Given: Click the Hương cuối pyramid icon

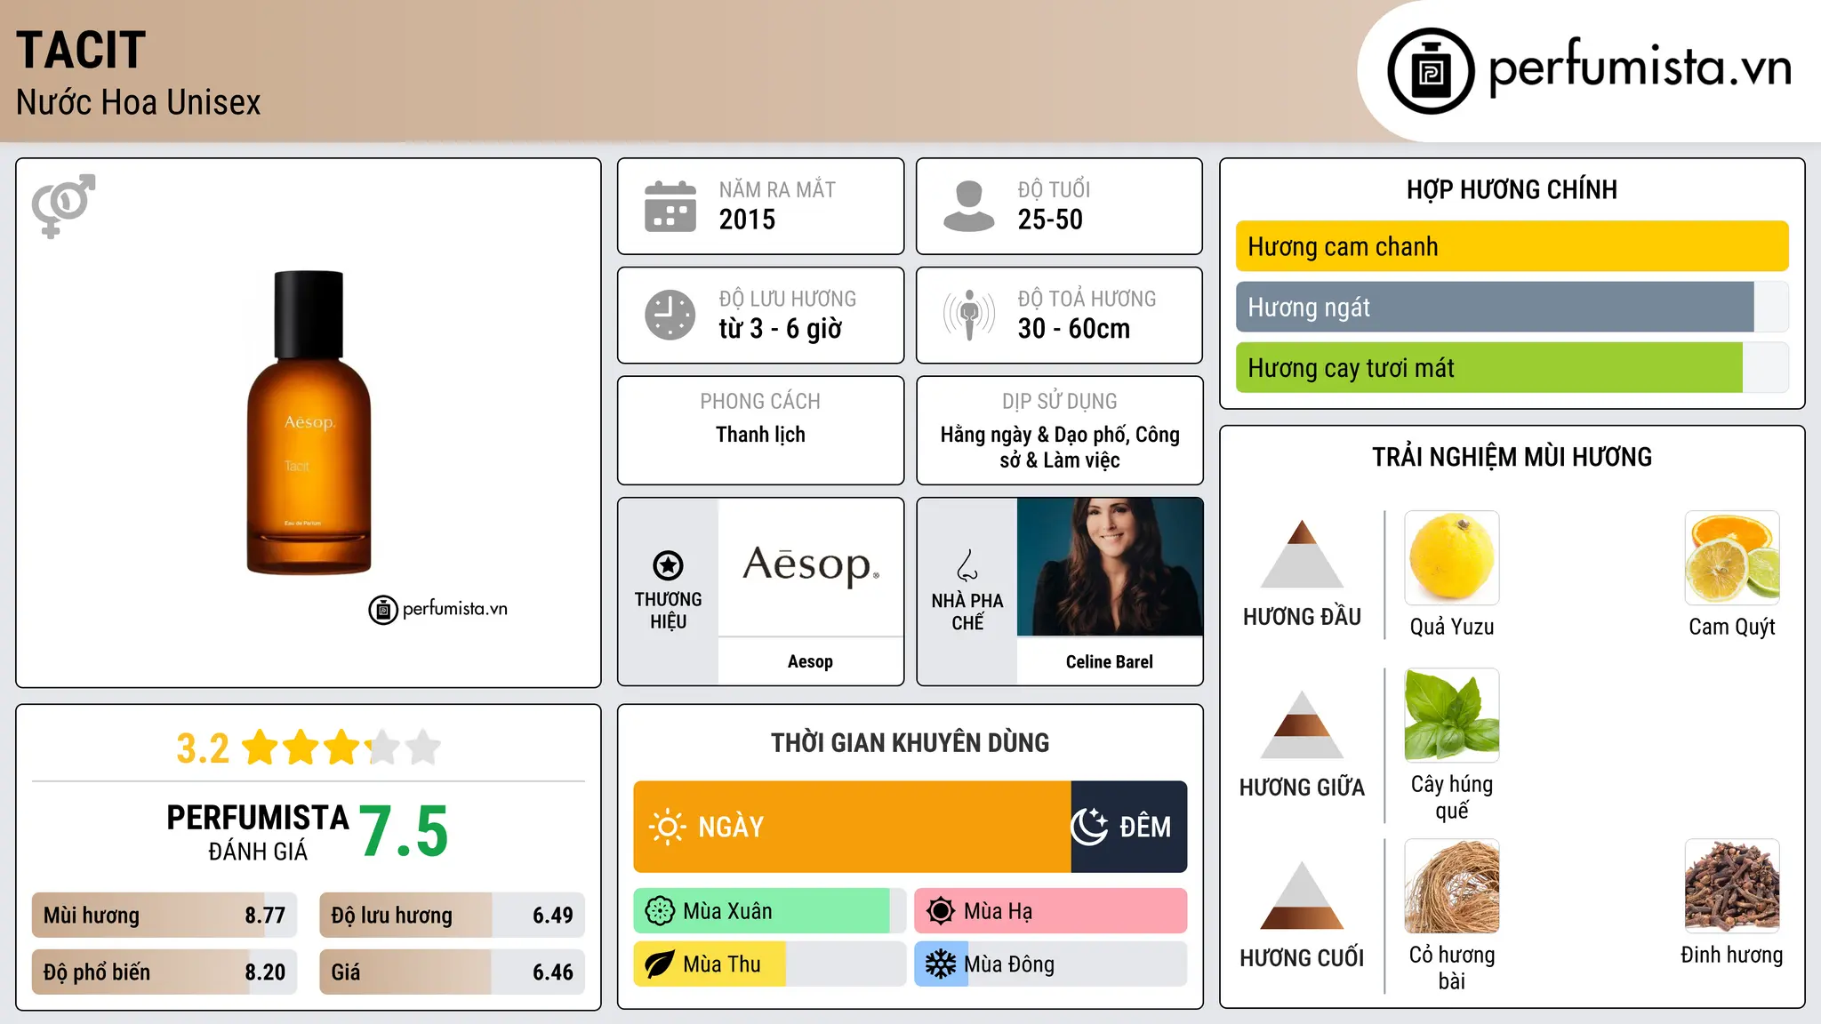Looking at the screenshot, I should (x=1302, y=895).
